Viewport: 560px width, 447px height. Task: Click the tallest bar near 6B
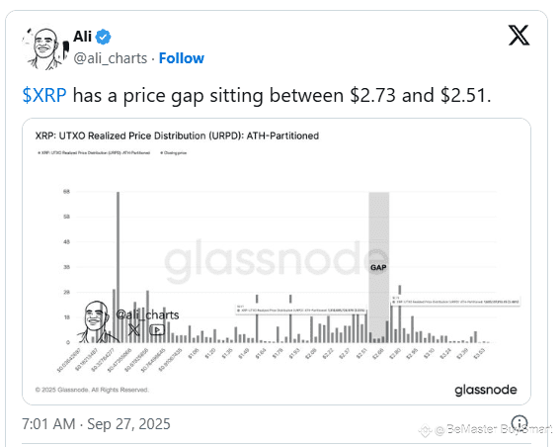pos(119,267)
